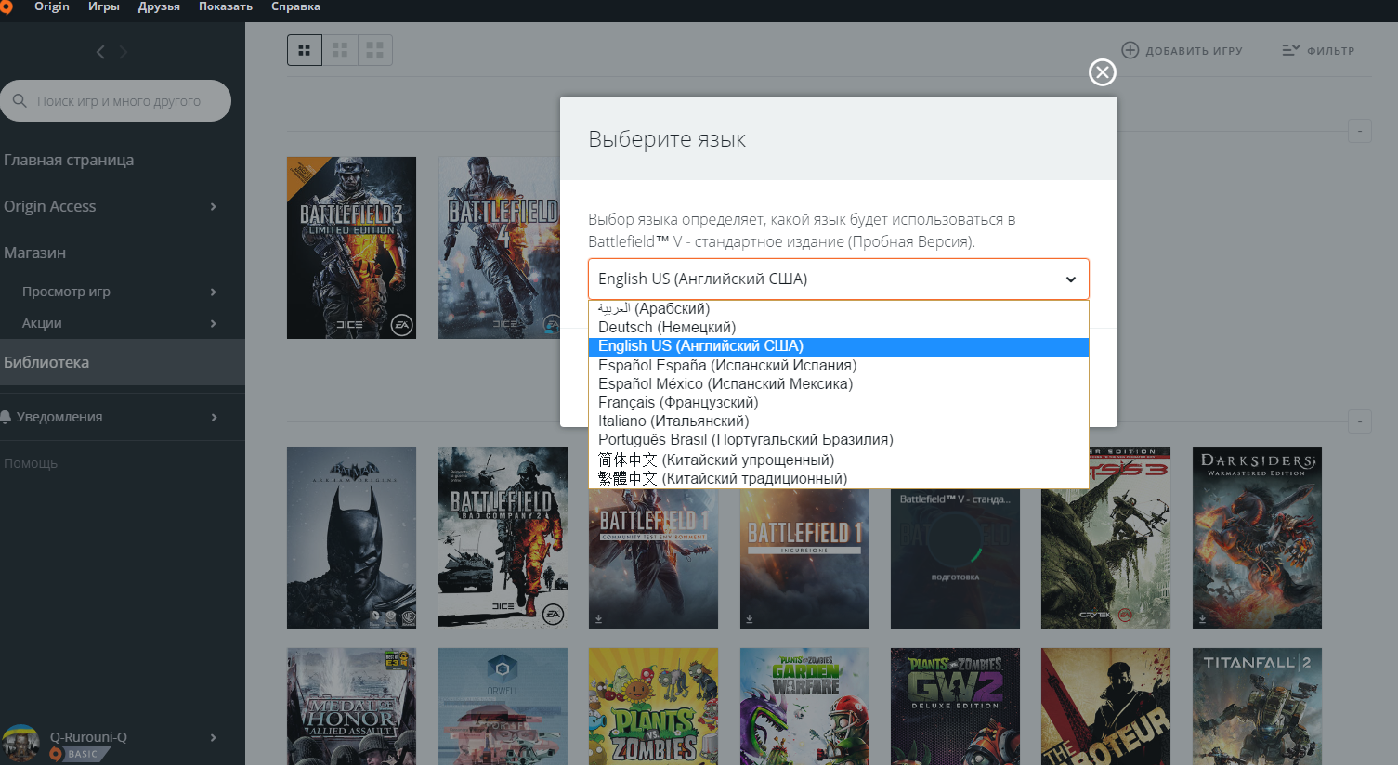The image size is (1398, 765).
Task: Expand Origin Access submenu chevron
Action: tap(214, 206)
